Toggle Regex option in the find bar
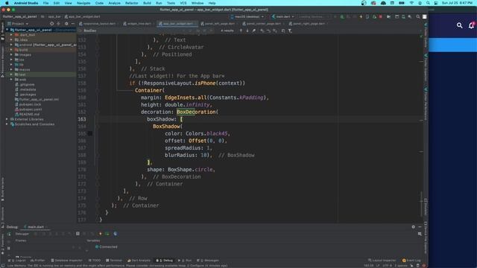This screenshot has height=268, width=477. (x=211, y=31)
